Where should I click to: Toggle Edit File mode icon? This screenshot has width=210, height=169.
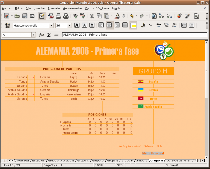click(x=42, y=16)
